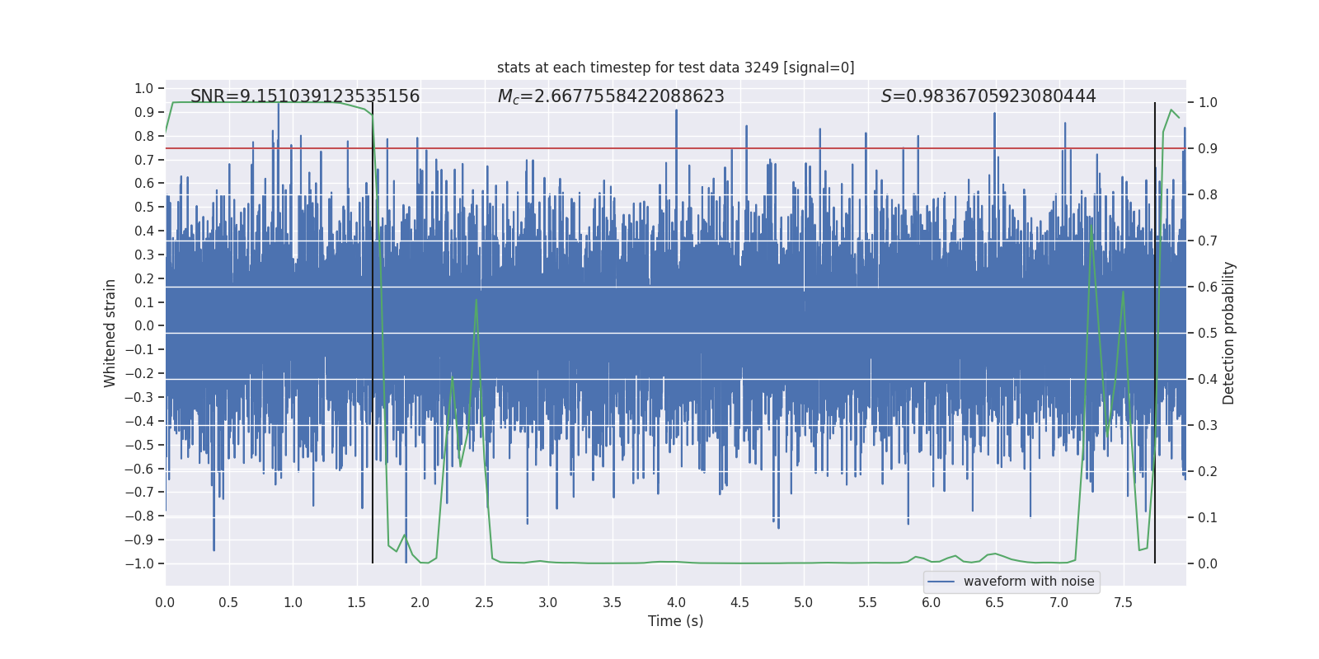Click the 'Detection probability' axis label

tap(1229, 333)
